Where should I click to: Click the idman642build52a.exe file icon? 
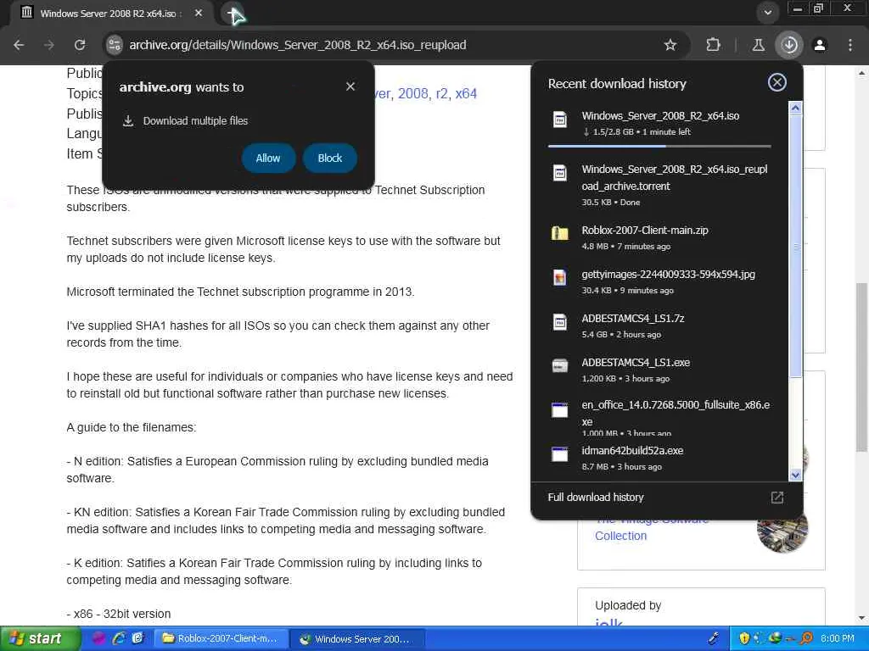point(560,454)
